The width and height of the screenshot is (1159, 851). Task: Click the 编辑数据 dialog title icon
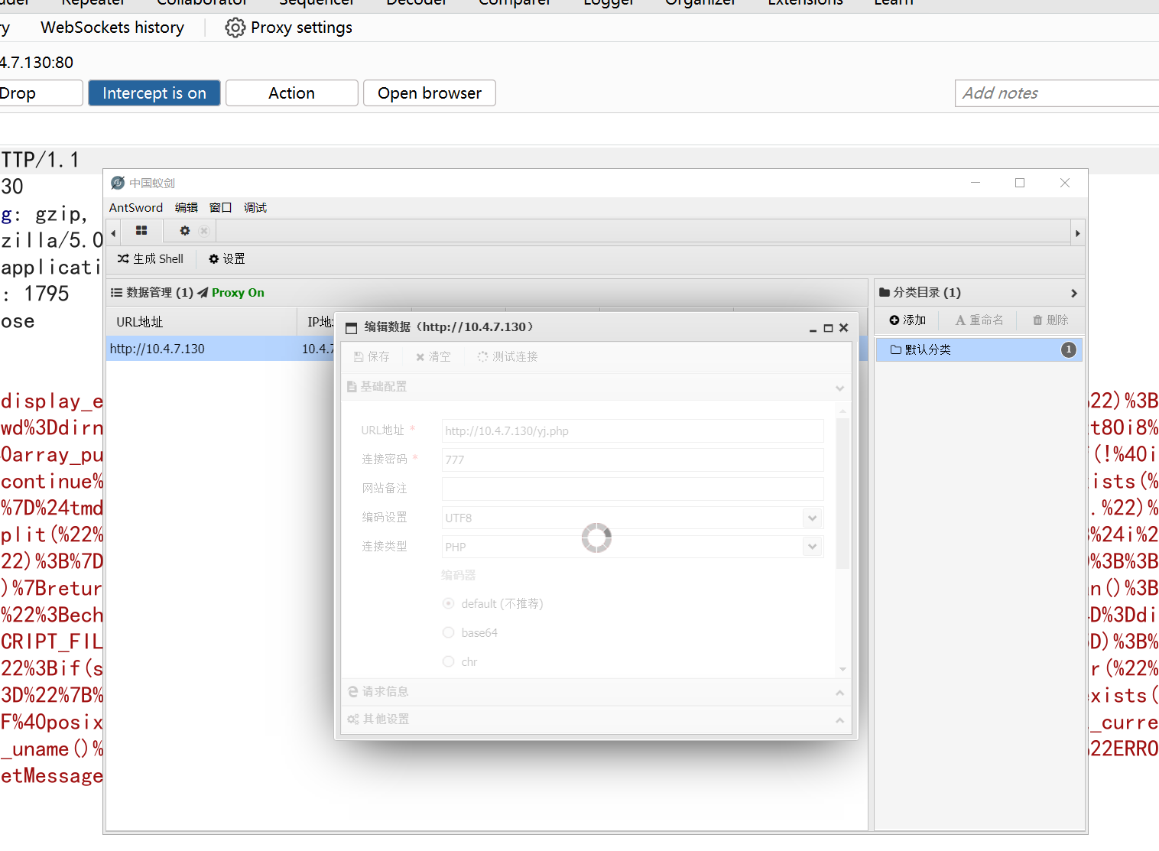[x=352, y=328]
